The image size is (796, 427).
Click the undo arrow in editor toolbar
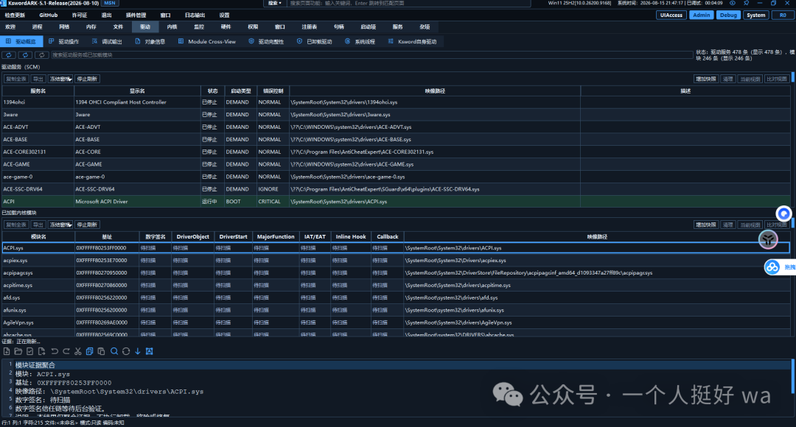pos(55,351)
